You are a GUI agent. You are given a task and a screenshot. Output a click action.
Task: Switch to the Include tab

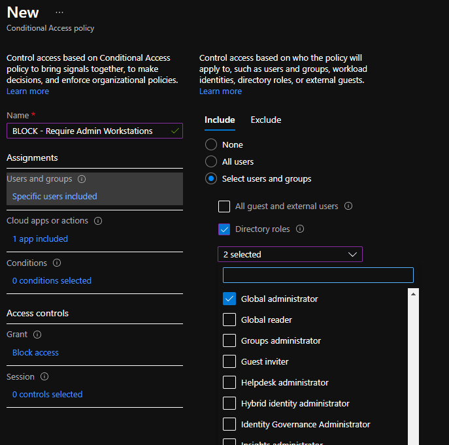pyautogui.click(x=220, y=120)
